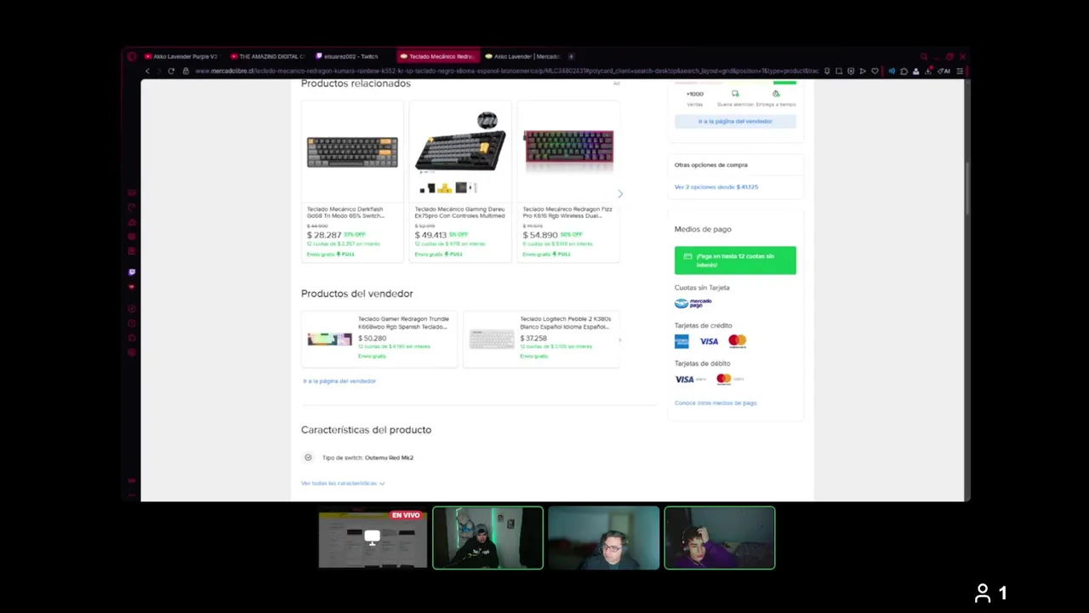Click Visa débito logo

point(690,379)
